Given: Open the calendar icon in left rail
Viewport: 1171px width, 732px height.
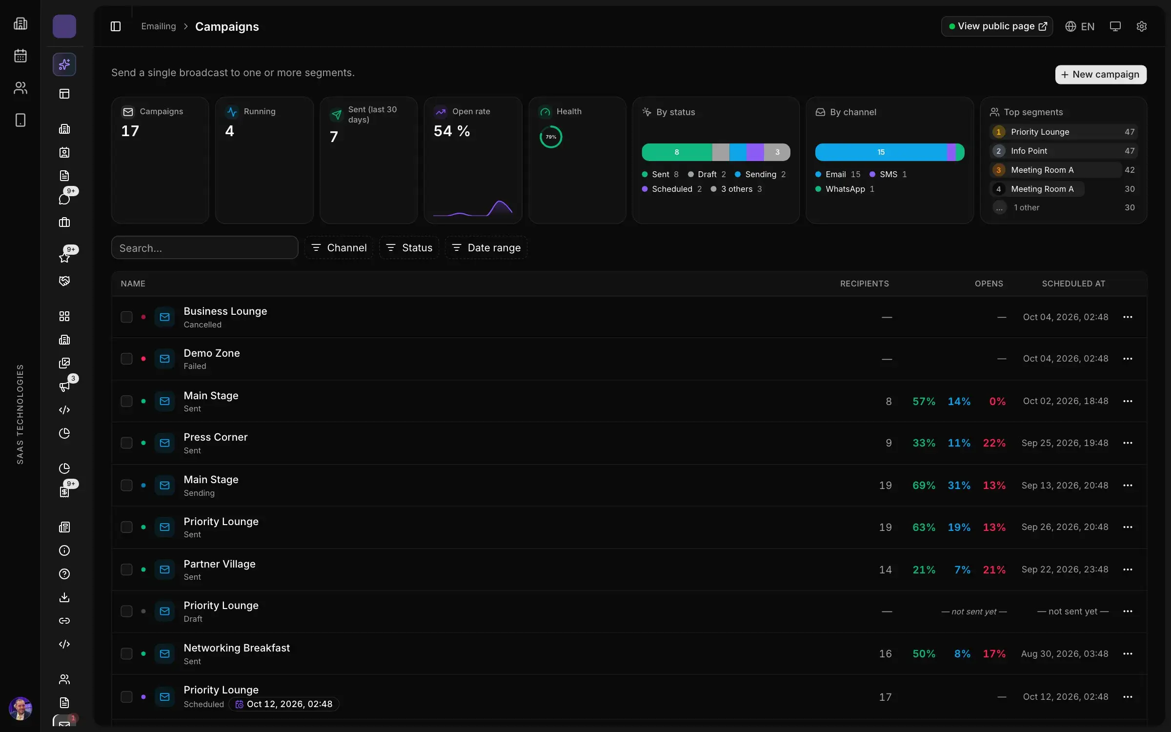Looking at the screenshot, I should click(20, 56).
